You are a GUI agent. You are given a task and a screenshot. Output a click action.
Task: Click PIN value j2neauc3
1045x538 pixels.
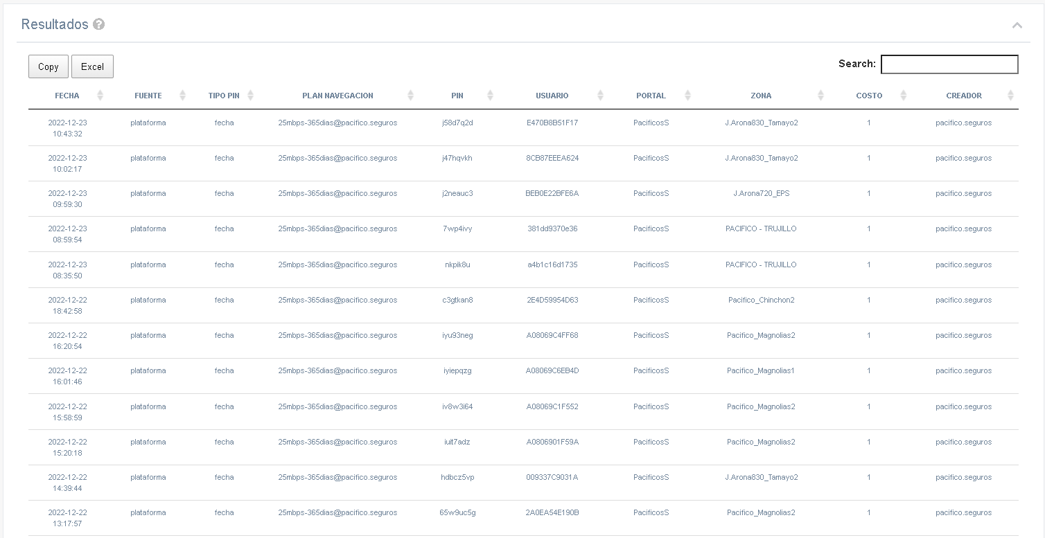coord(457,193)
